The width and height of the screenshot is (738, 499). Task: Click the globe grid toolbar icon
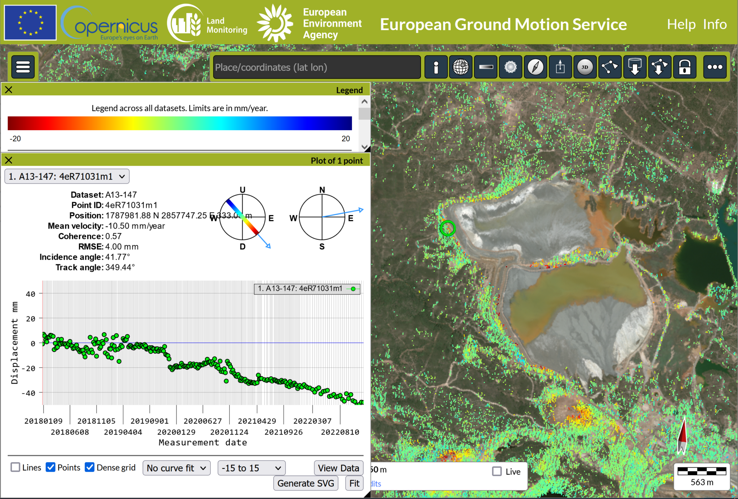(461, 67)
